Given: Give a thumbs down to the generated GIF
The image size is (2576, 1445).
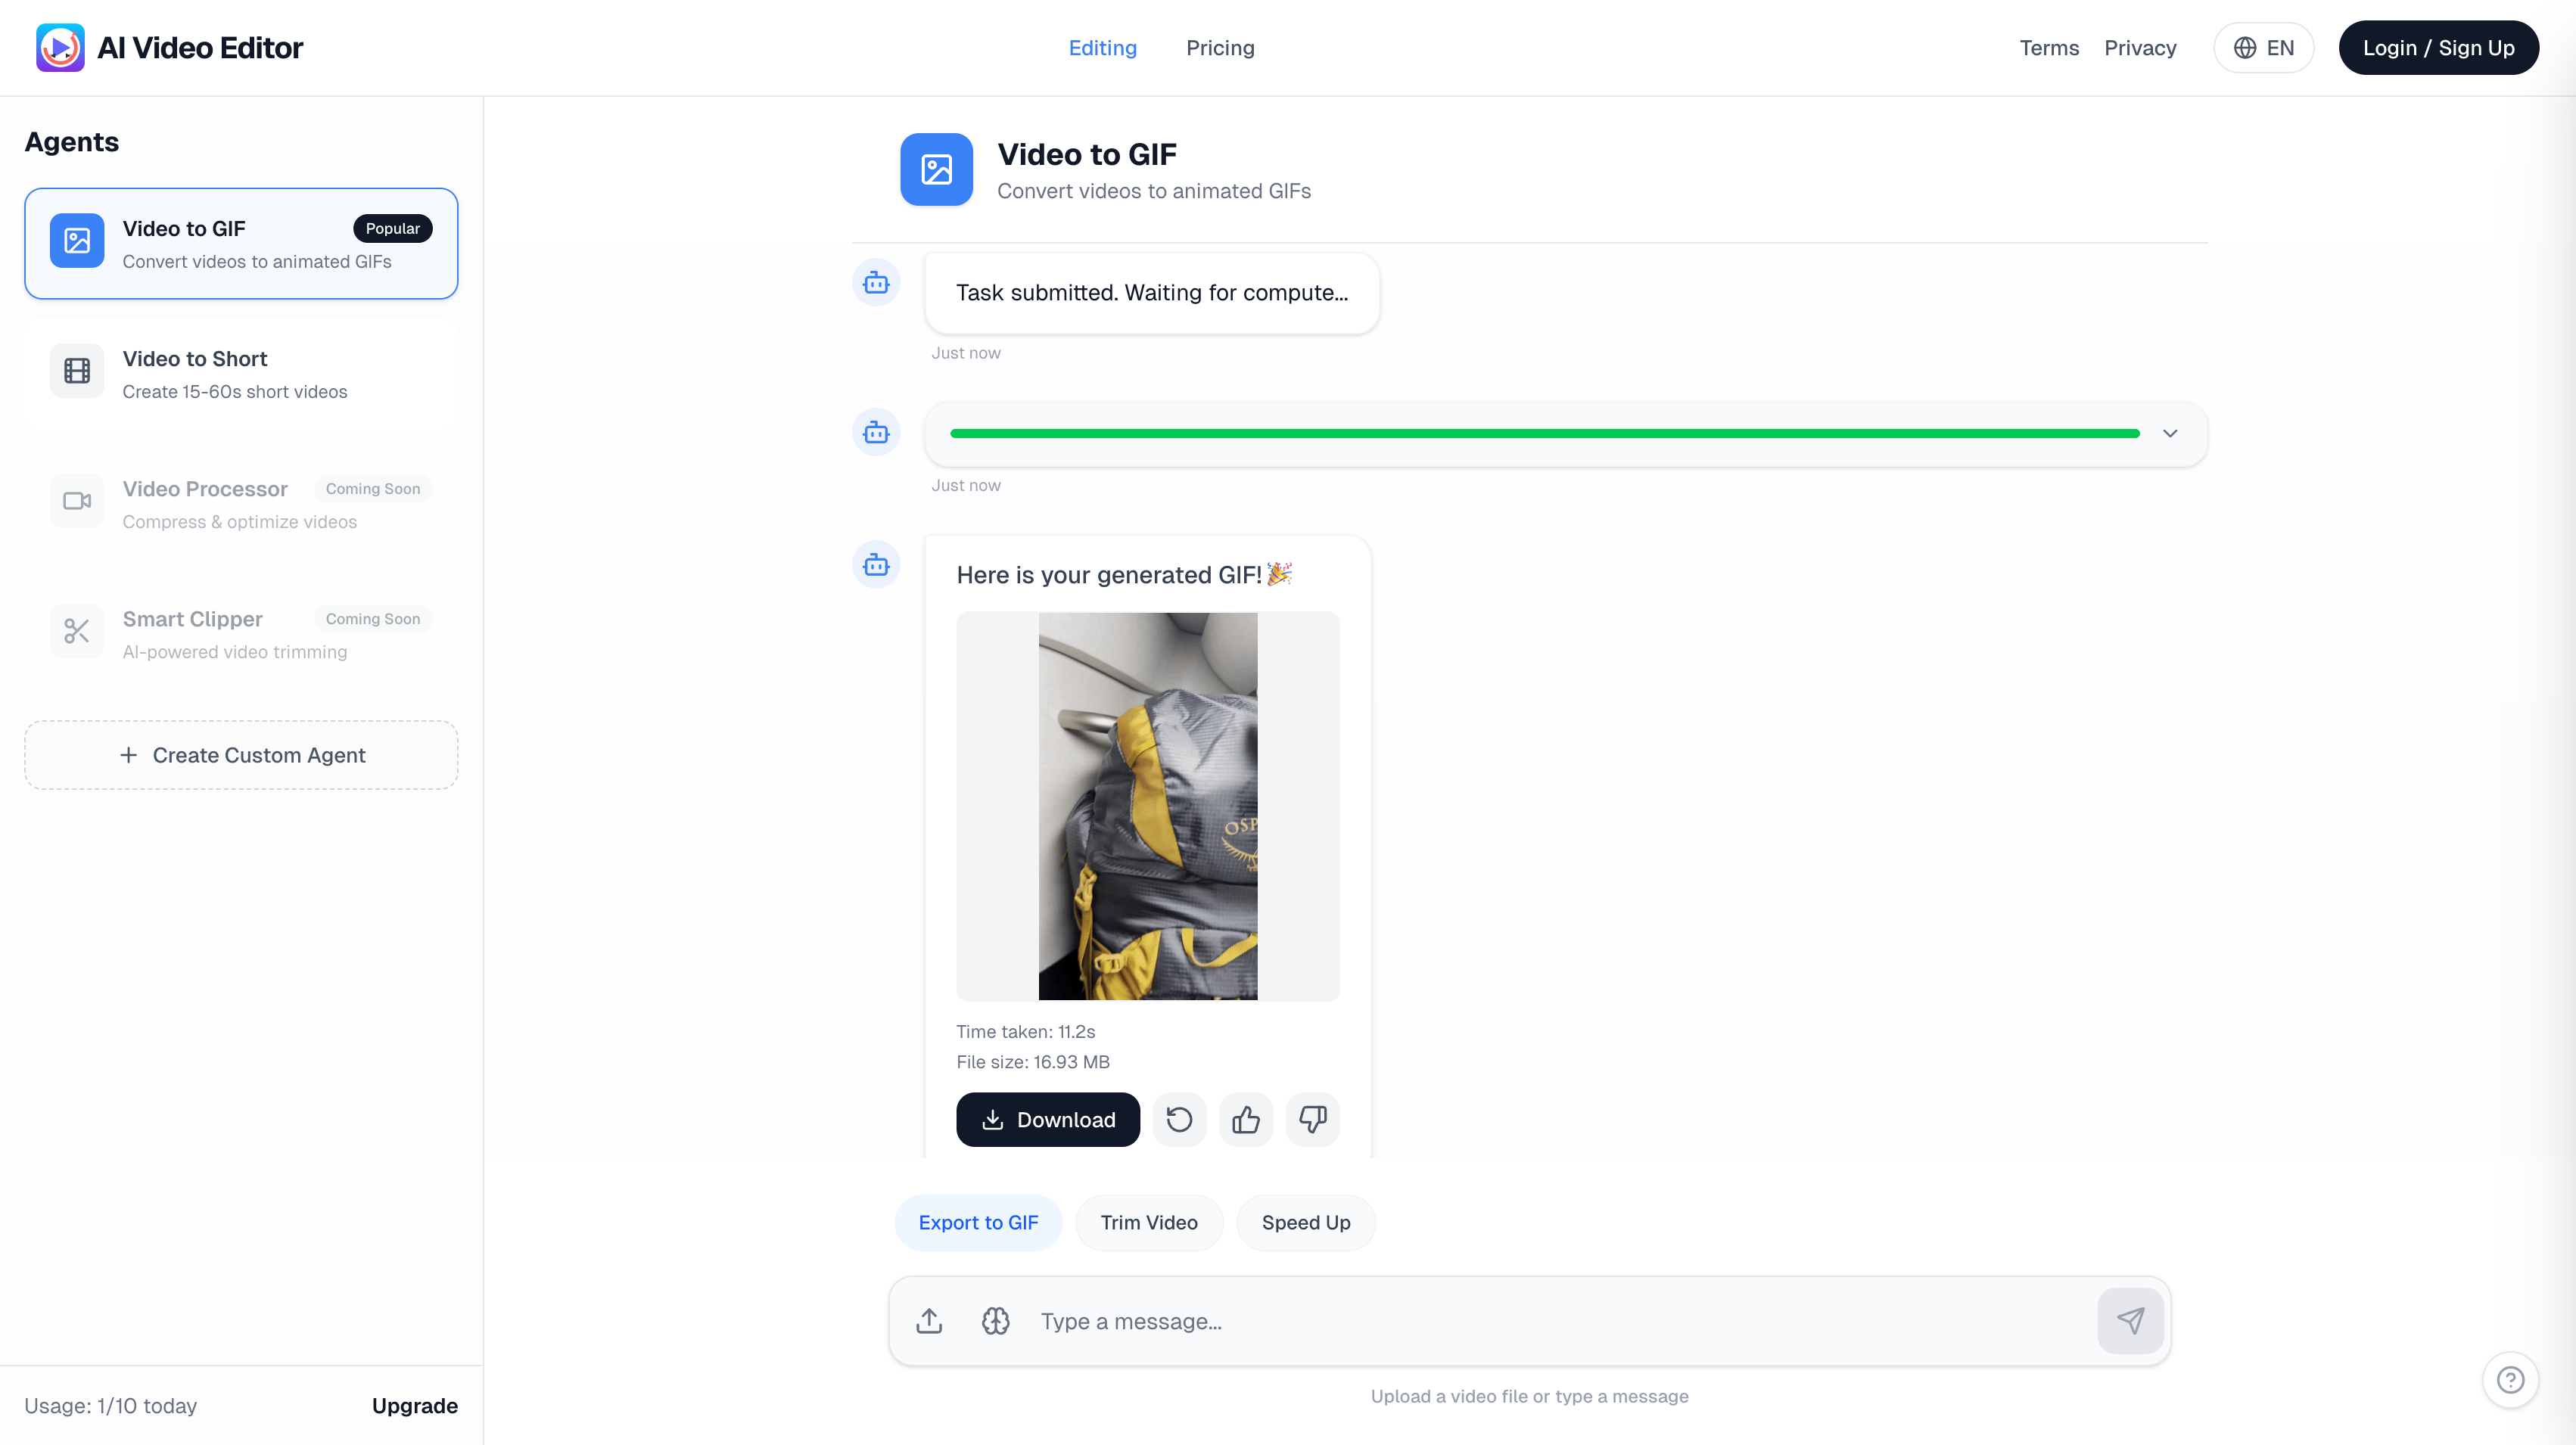Looking at the screenshot, I should (x=1312, y=1119).
